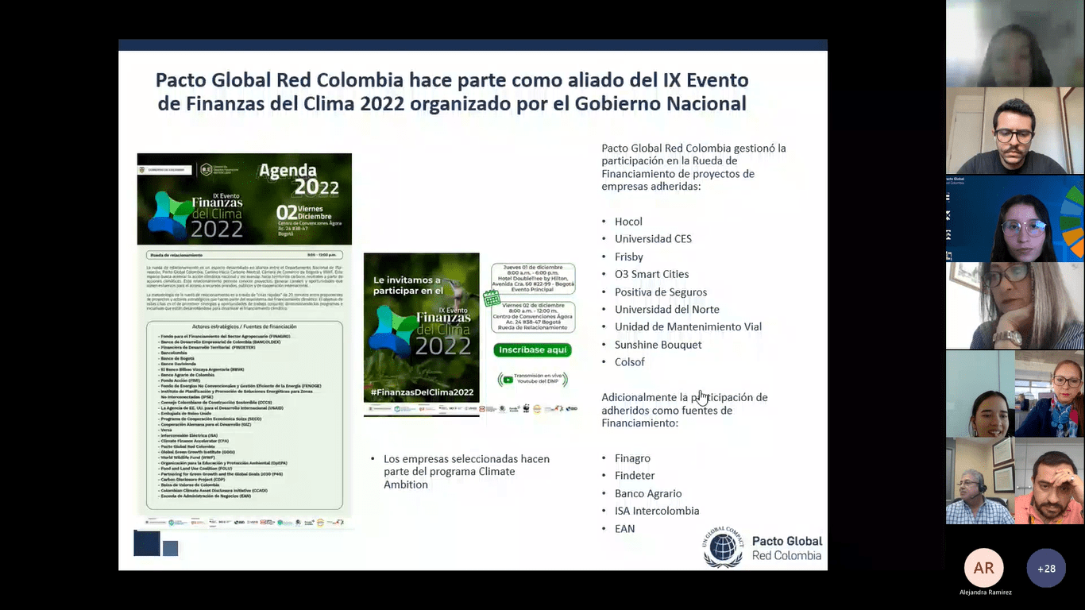Open the +28 additional participants list

point(1046,568)
